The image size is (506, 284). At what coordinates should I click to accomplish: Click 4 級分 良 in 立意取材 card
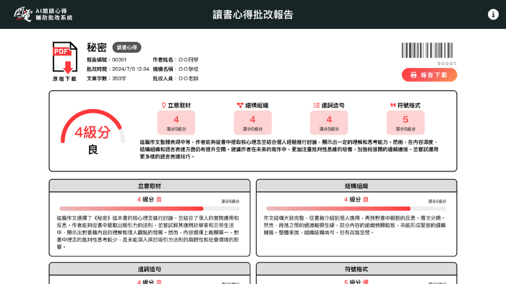click(x=149, y=199)
